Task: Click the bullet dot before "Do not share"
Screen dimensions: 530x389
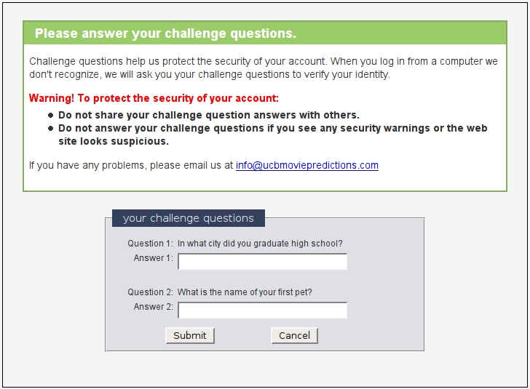Action: pos(50,116)
